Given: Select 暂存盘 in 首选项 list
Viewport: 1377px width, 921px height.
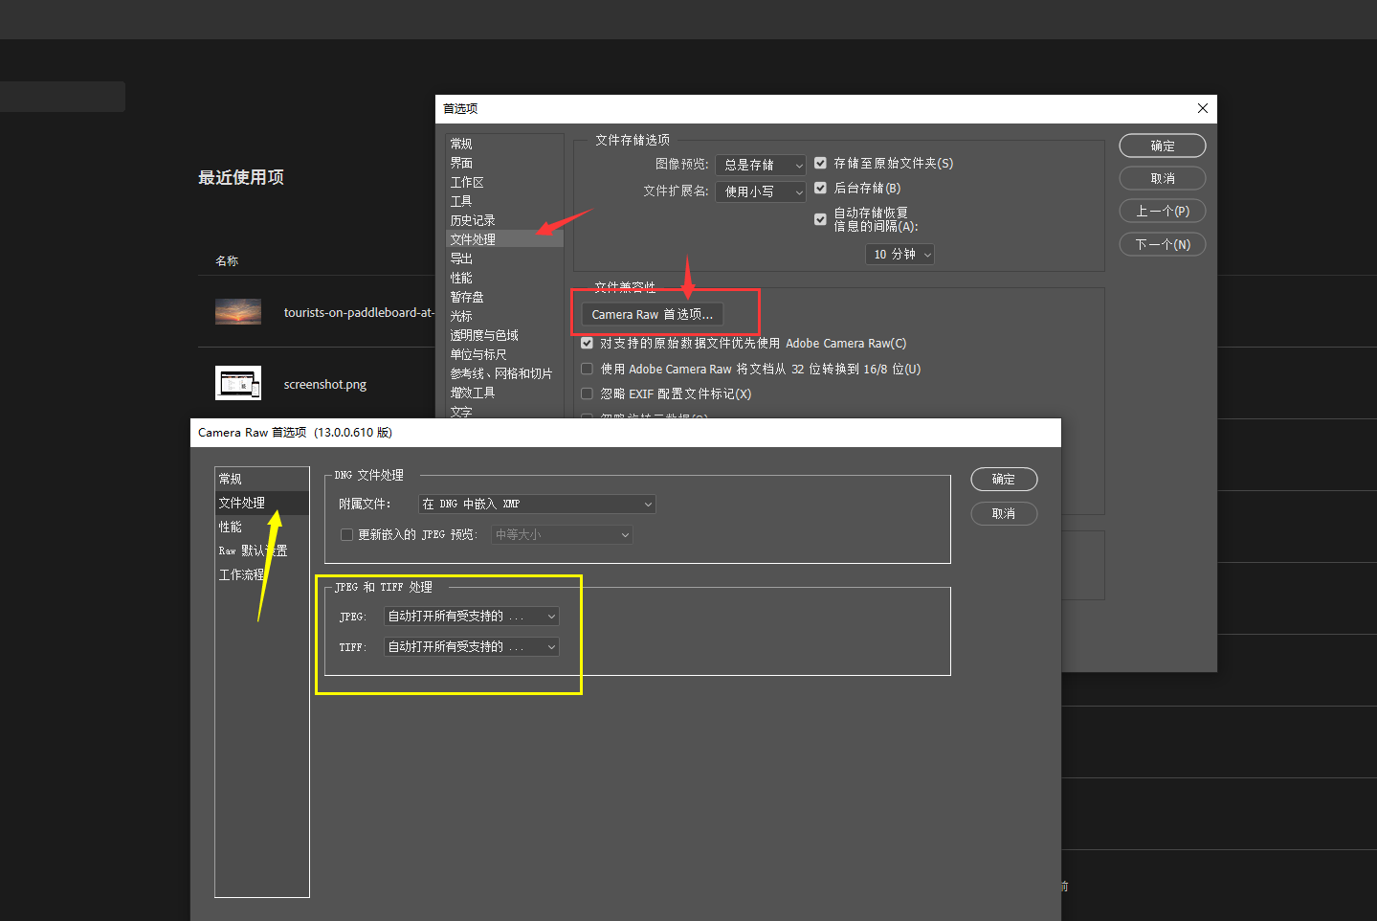Looking at the screenshot, I should (467, 297).
